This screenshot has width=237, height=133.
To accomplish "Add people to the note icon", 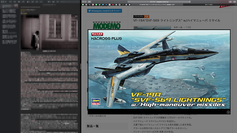I will click(53, 2).
